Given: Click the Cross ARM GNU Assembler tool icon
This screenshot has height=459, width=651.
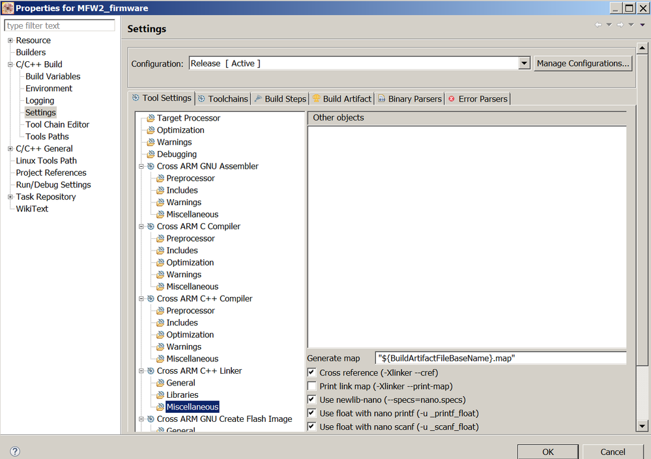Looking at the screenshot, I should click(x=151, y=166).
